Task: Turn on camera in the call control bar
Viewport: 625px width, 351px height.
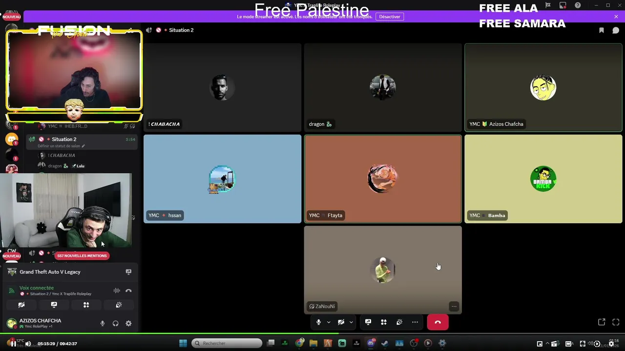Action: [x=341, y=322]
